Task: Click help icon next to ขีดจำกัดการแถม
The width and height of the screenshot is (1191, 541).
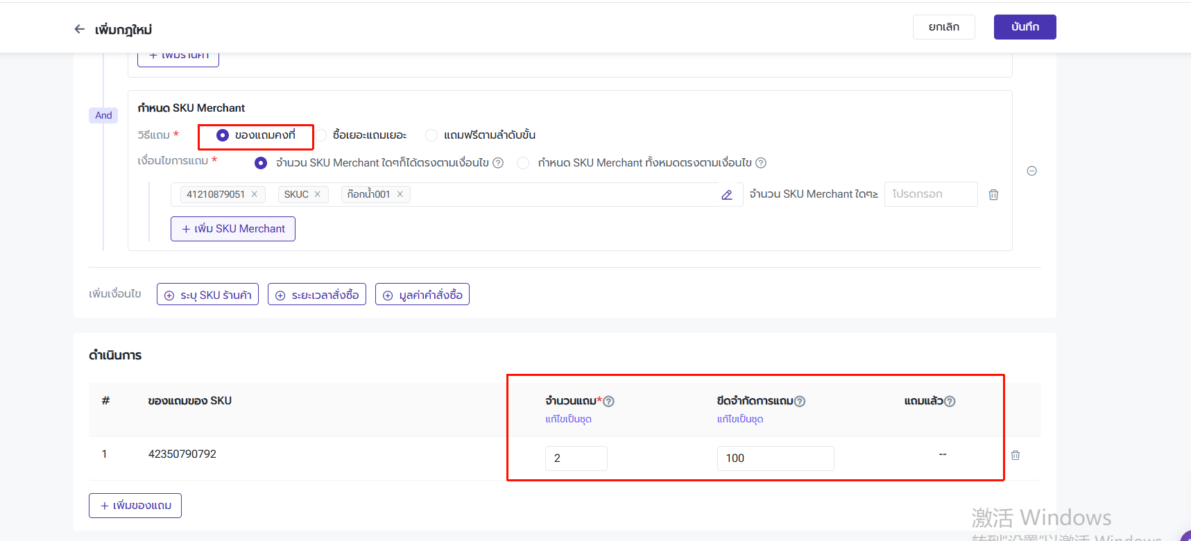Action: (x=800, y=402)
